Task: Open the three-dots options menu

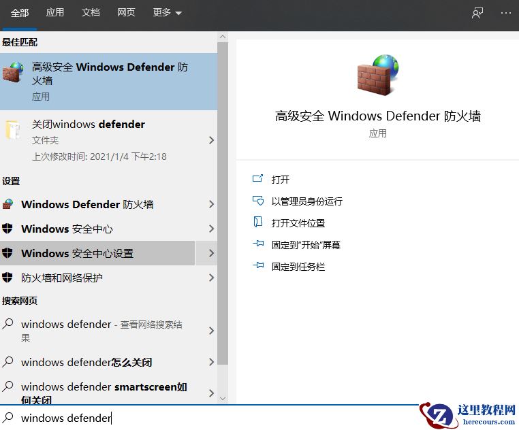Action: 506,13
